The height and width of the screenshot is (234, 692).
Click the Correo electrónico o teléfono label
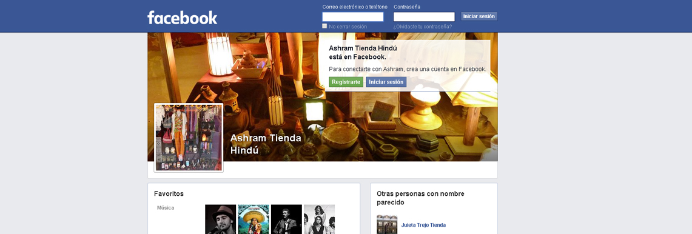pyautogui.click(x=355, y=7)
